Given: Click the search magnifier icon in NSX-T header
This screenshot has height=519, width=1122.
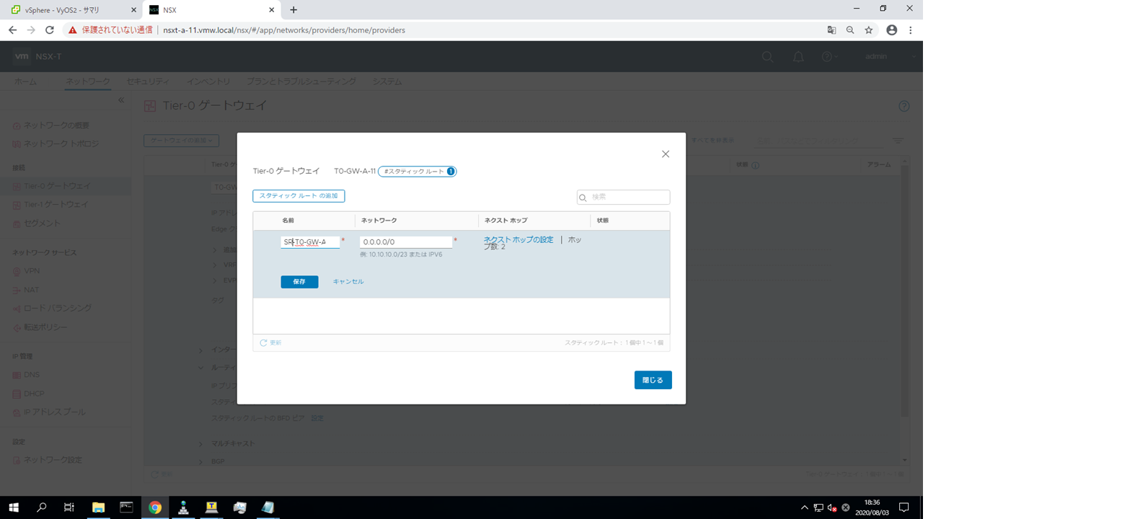Looking at the screenshot, I should pyautogui.click(x=768, y=57).
